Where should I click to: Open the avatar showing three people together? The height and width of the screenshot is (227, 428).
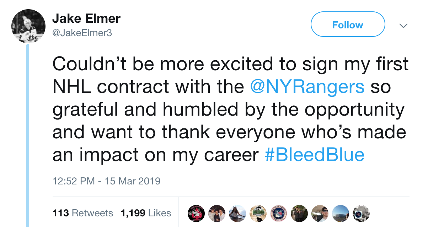pos(216,213)
